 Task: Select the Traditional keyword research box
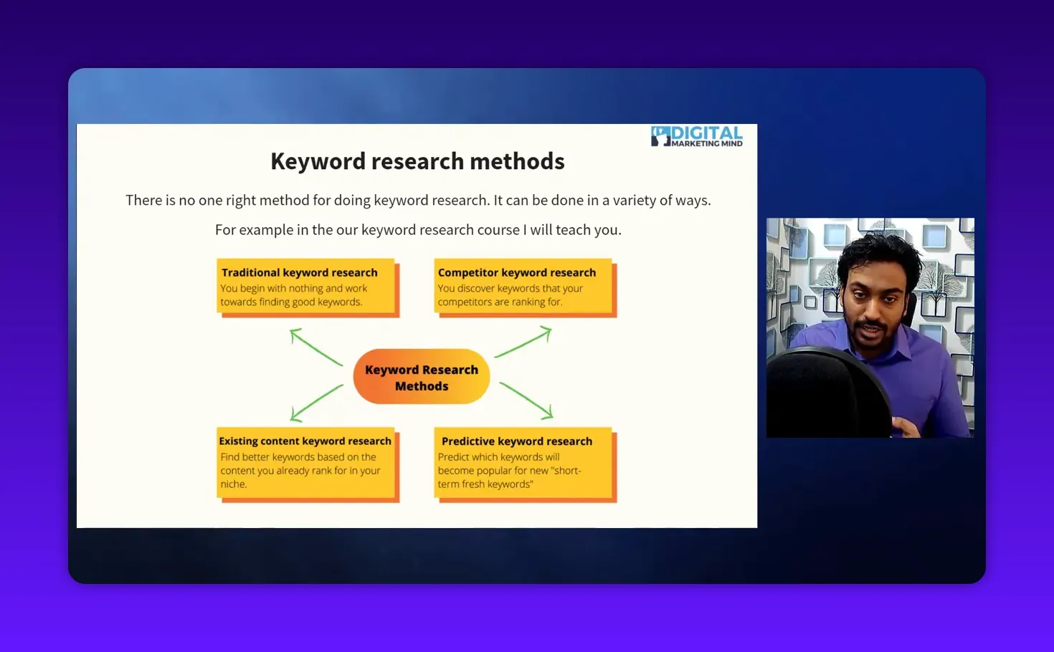tap(305, 286)
